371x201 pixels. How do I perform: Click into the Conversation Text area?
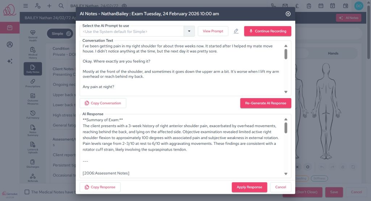(x=181, y=69)
